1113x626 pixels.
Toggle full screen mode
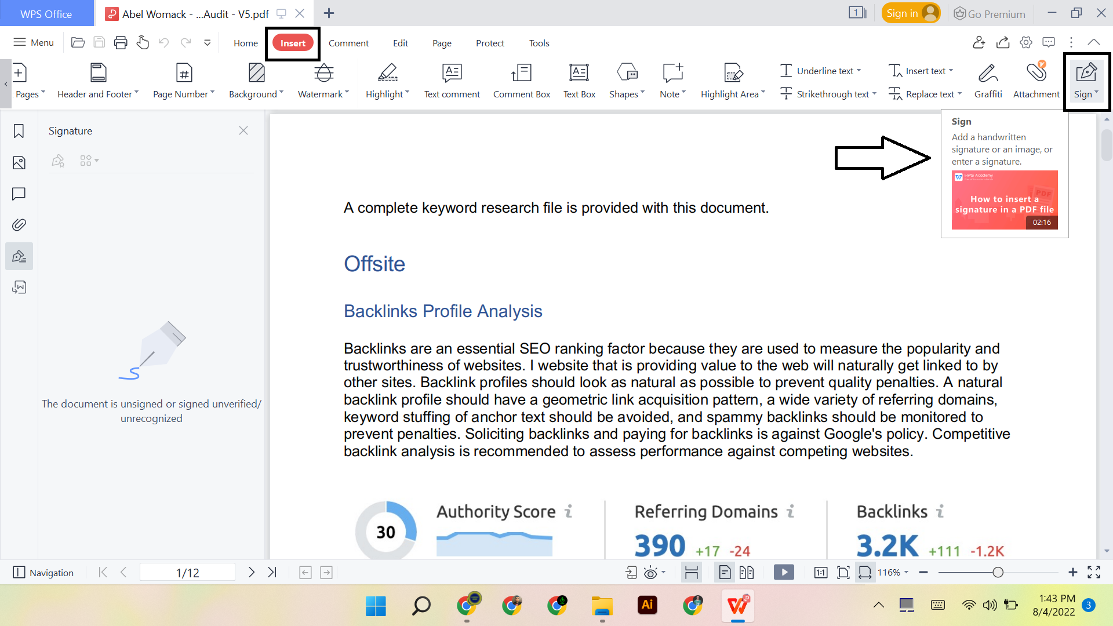[1095, 572]
